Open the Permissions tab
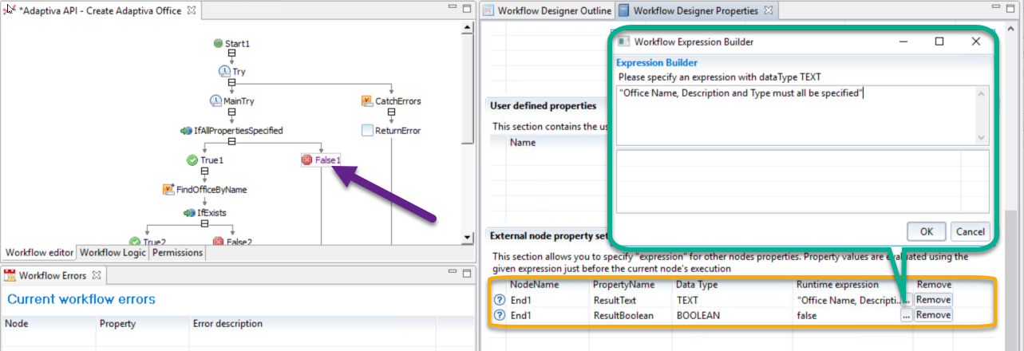 (176, 252)
